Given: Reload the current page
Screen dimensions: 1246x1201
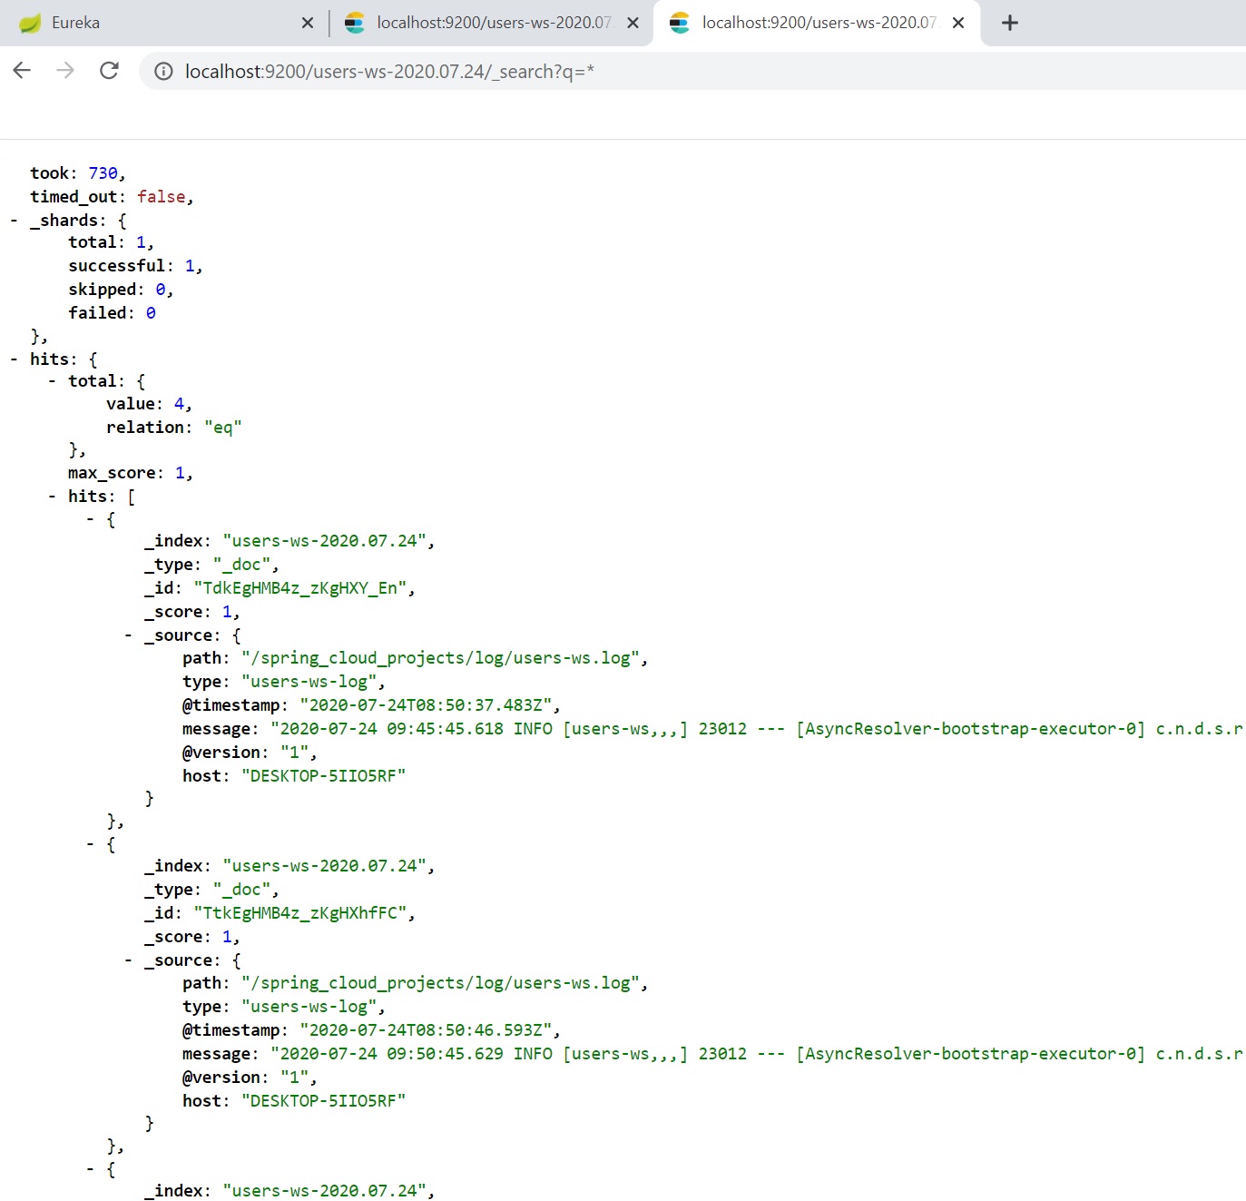Looking at the screenshot, I should (x=109, y=71).
